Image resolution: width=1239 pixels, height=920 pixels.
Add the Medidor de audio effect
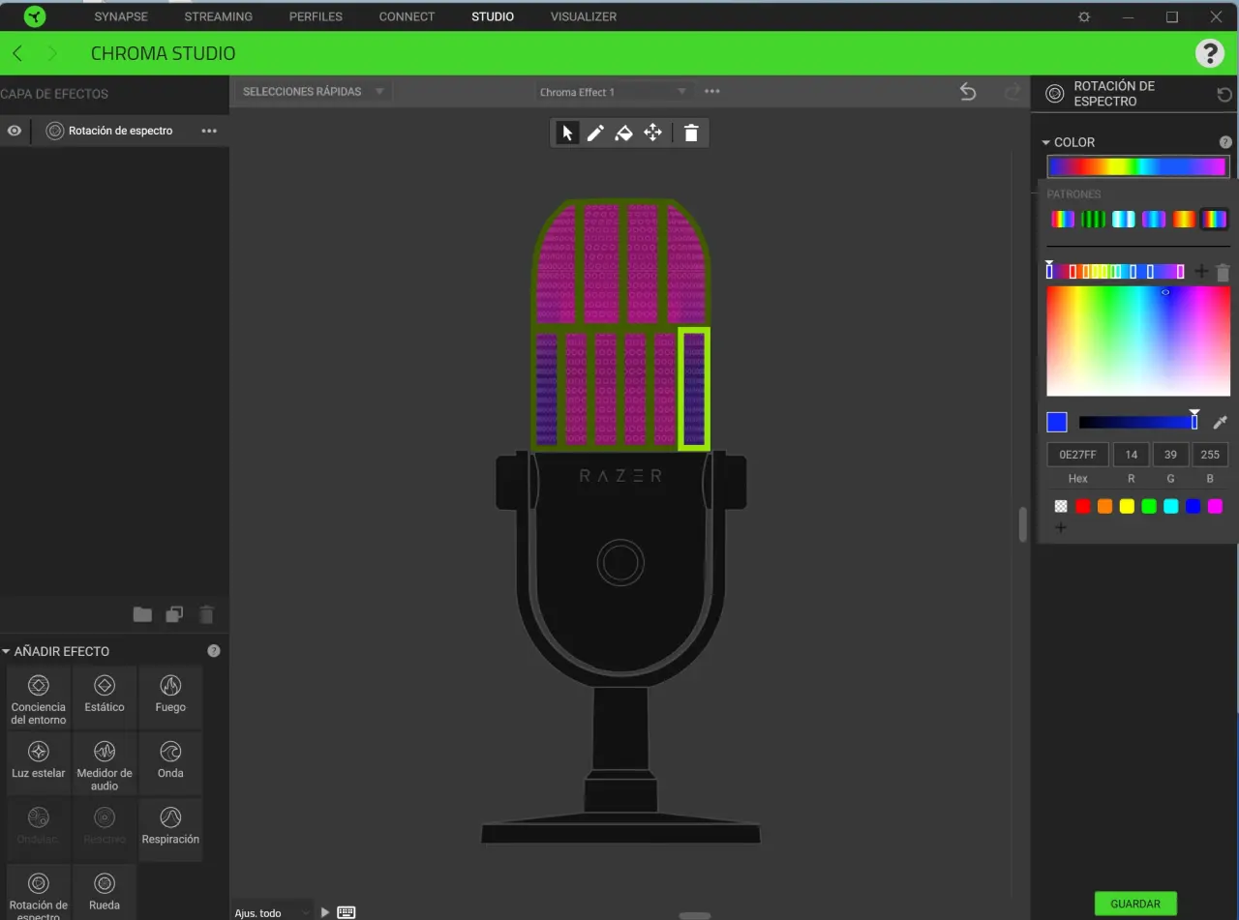[105, 761]
